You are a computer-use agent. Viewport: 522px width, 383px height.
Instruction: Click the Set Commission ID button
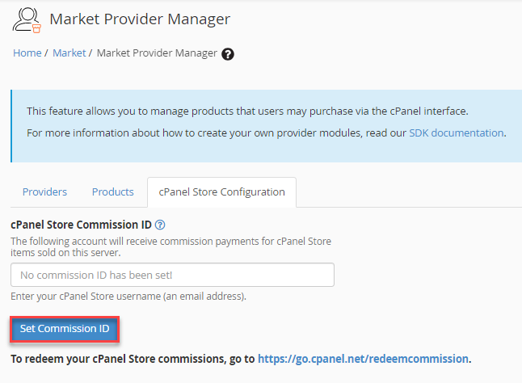(x=65, y=329)
